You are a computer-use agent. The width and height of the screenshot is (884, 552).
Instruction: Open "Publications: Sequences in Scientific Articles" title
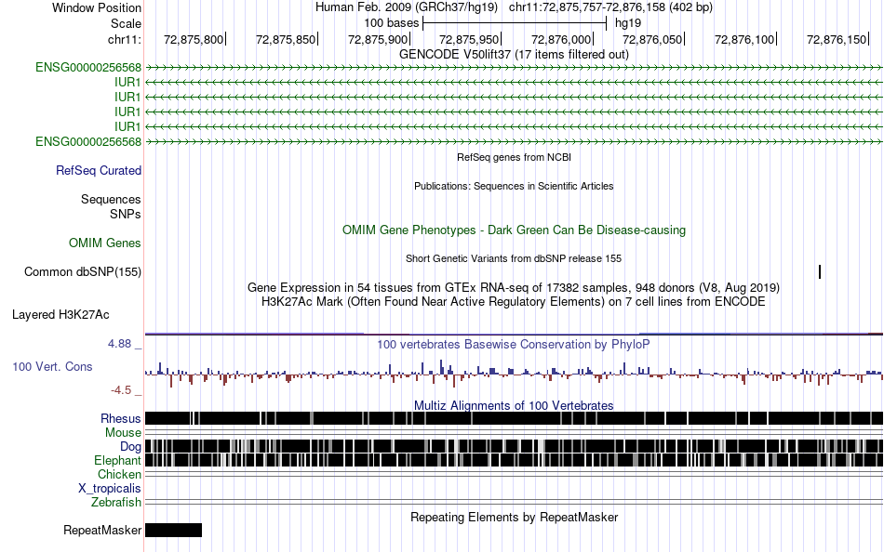(514, 186)
